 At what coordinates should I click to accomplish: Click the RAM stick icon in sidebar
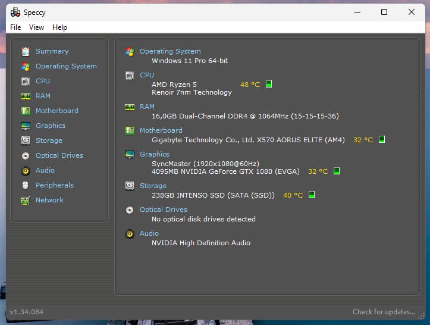(x=26, y=96)
